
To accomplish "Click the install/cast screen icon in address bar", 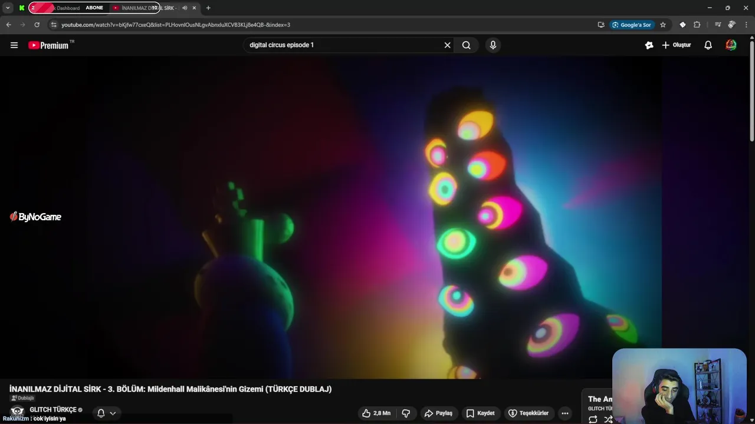I will [x=600, y=25].
